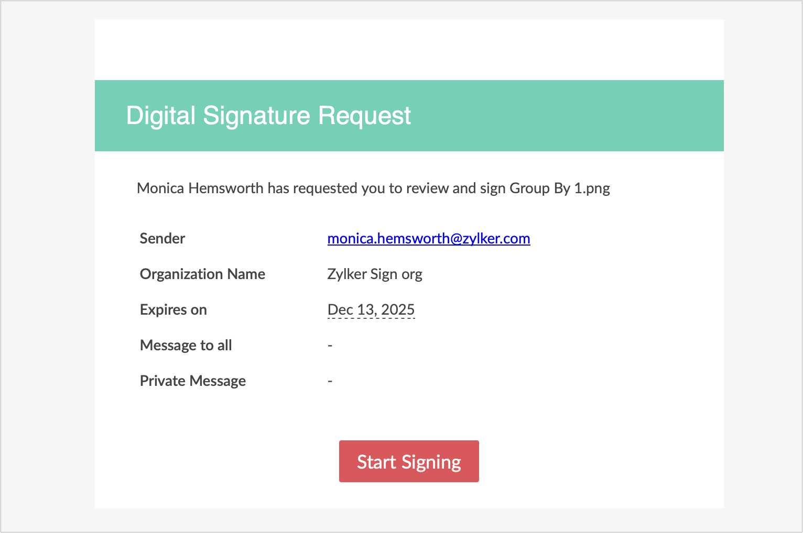This screenshot has height=533, width=803.
Task: Select the Zylker Sign org value
Action: coord(374,274)
